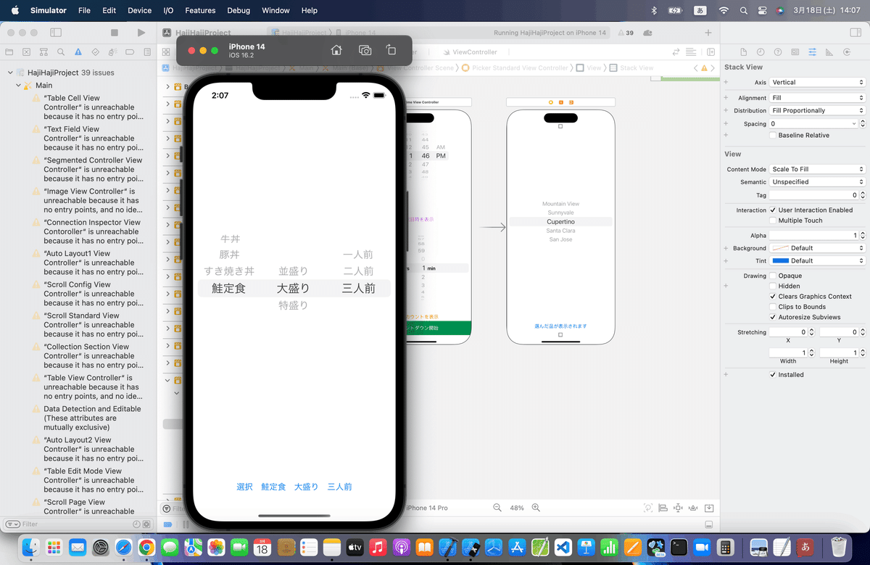Click the 39 warnings indicator in toolbar
The image size is (870, 565).
pyautogui.click(x=625, y=33)
